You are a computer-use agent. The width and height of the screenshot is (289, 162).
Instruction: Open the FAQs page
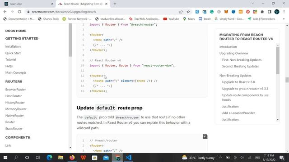(9, 66)
